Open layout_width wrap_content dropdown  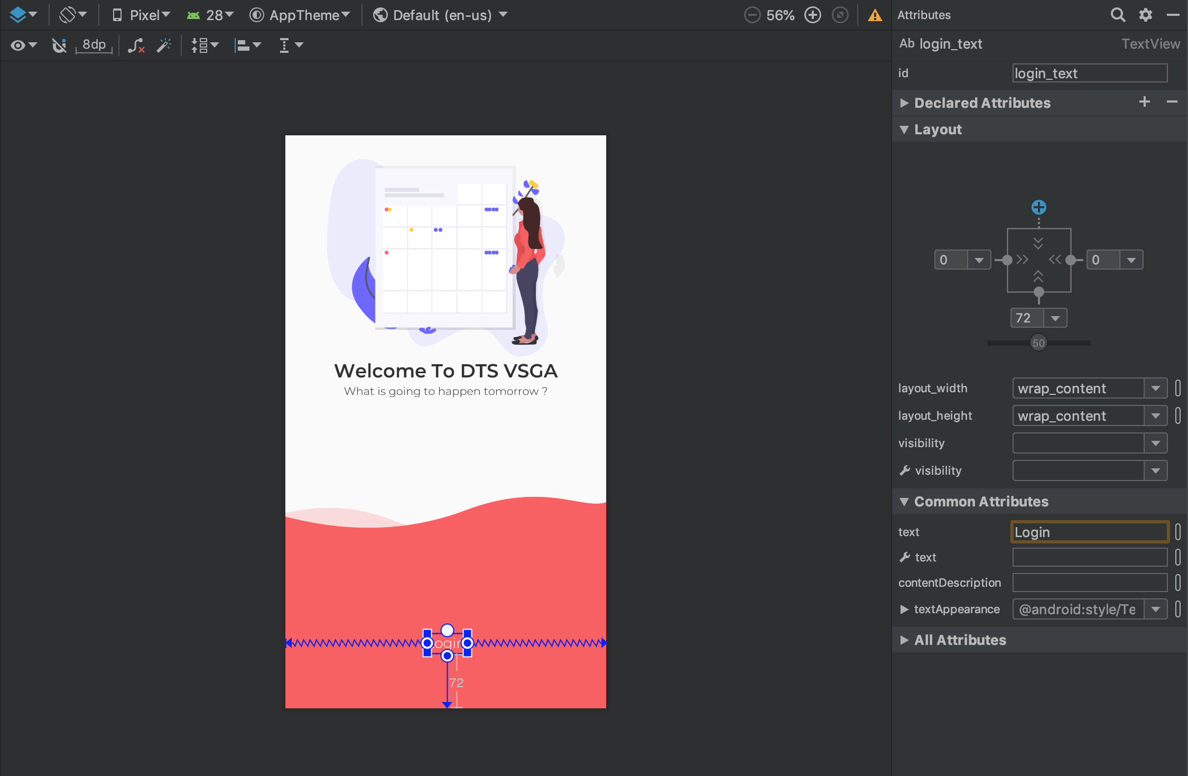[1158, 388]
